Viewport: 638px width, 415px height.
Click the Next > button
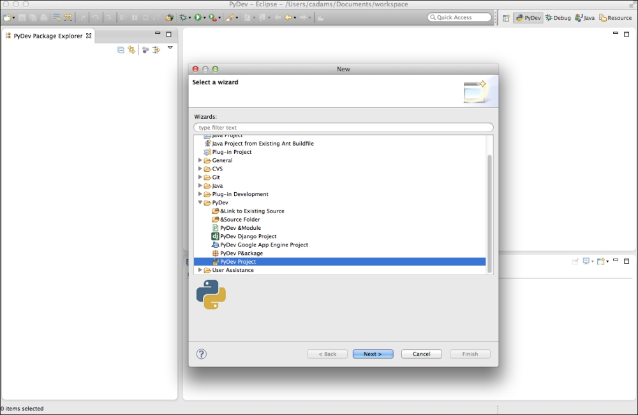click(373, 354)
